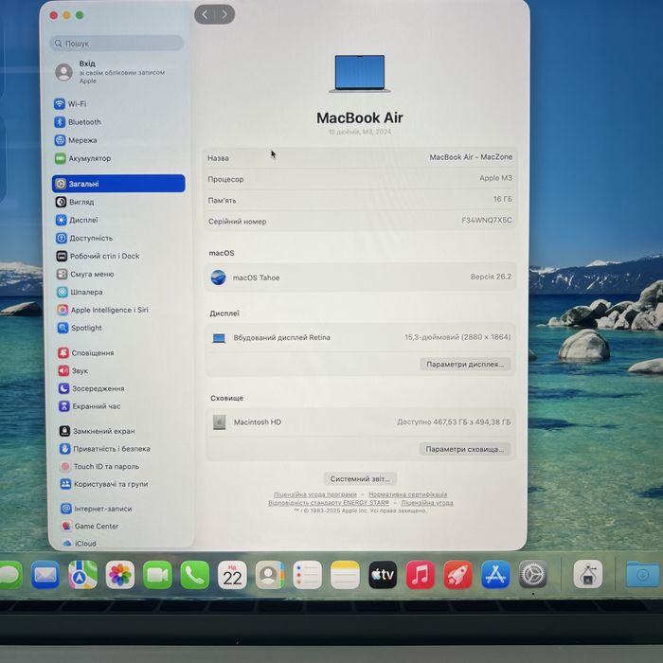Open Game Center settings

pyautogui.click(x=90, y=526)
